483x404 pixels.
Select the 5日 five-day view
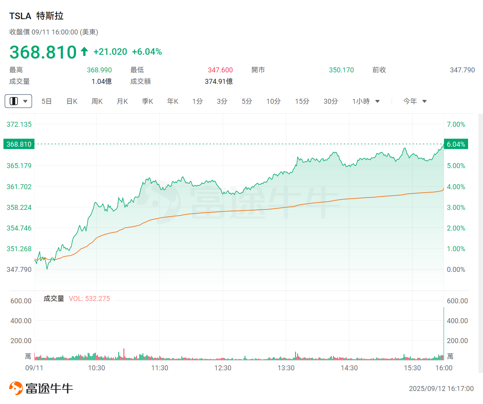[46, 101]
